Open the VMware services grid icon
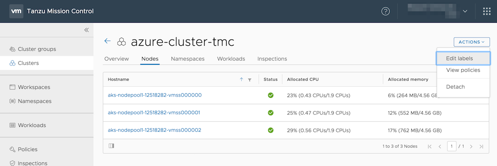 pos(487,11)
